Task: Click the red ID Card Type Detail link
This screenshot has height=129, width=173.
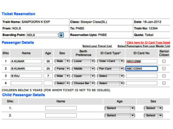Action: point(147,42)
